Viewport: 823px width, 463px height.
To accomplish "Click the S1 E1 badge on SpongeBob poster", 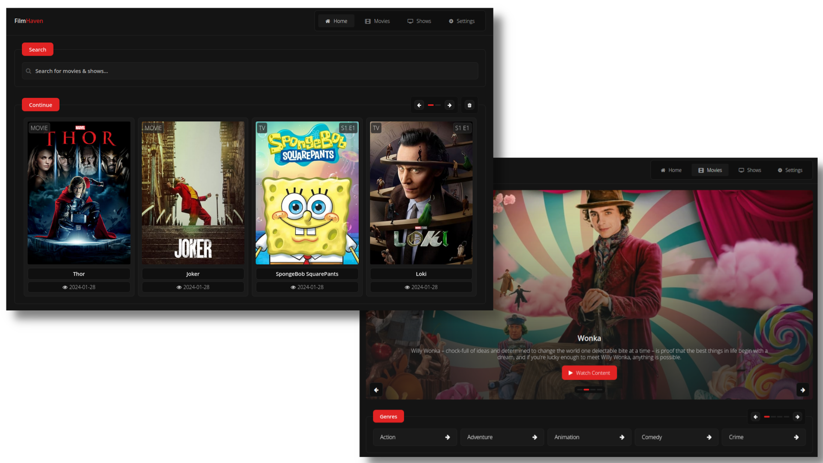I will pos(348,128).
